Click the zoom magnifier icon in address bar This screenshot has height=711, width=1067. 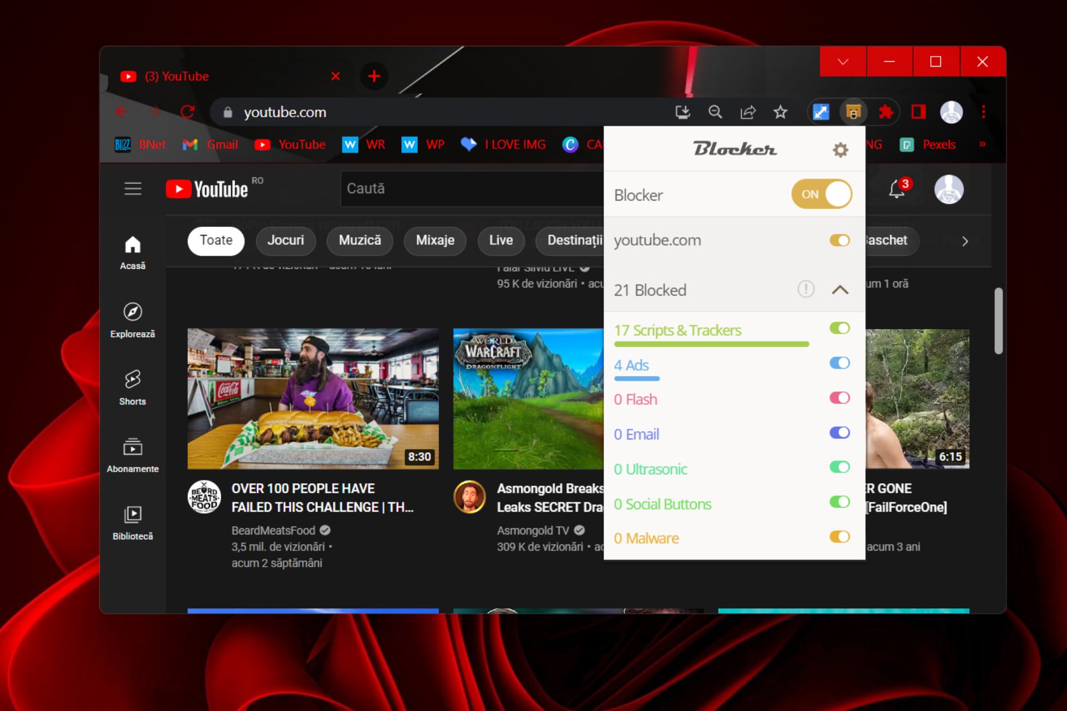click(x=715, y=112)
